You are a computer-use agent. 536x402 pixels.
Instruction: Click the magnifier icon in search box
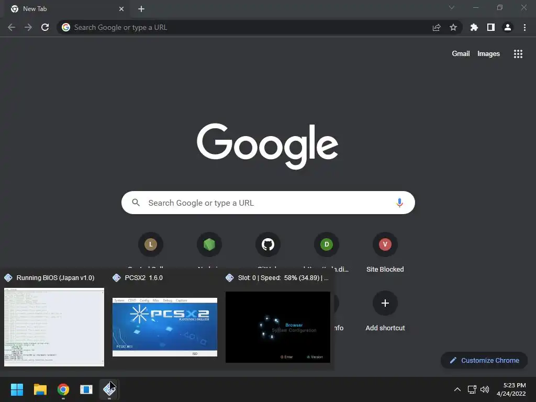pyautogui.click(x=136, y=203)
